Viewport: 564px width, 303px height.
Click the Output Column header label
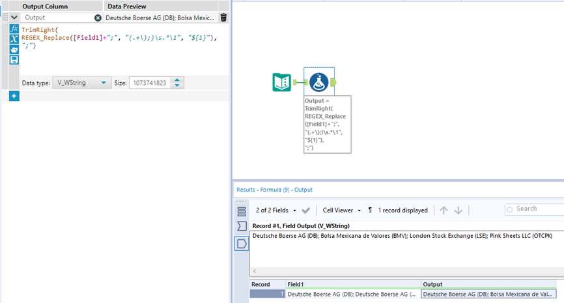tap(45, 7)
